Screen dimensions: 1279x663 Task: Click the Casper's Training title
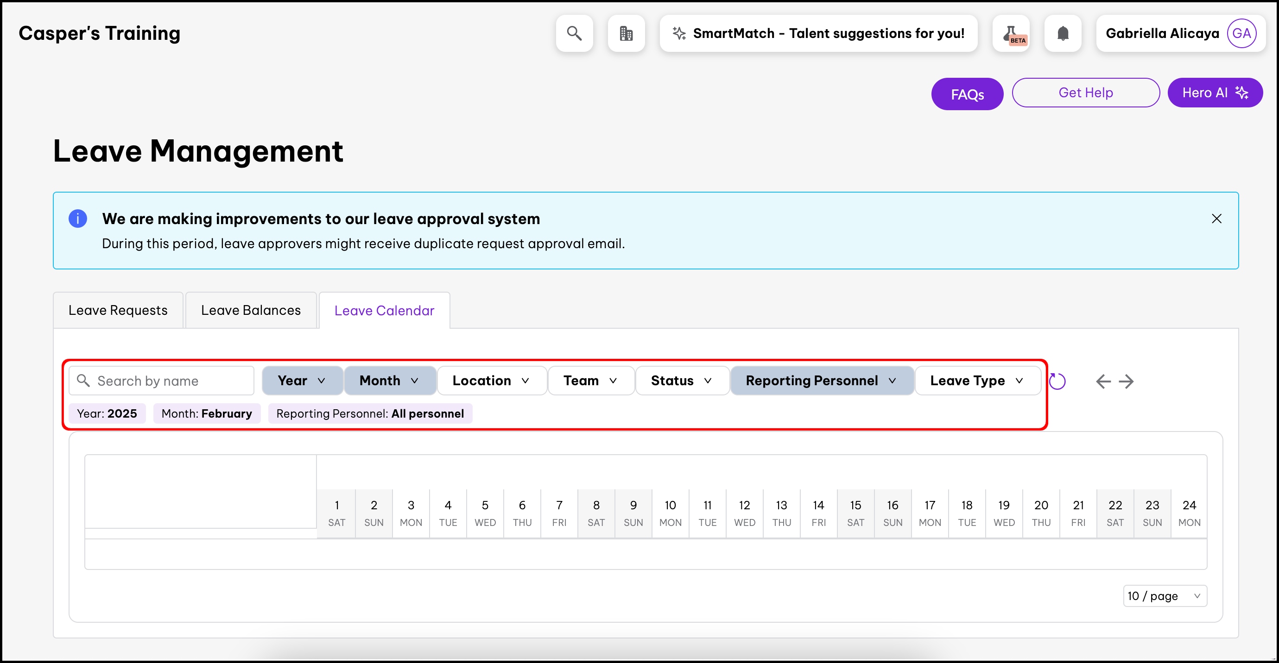tap(99, 33)
